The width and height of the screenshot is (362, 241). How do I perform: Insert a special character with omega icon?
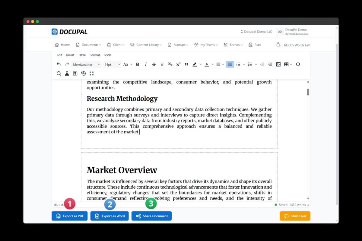click(298, 64)
